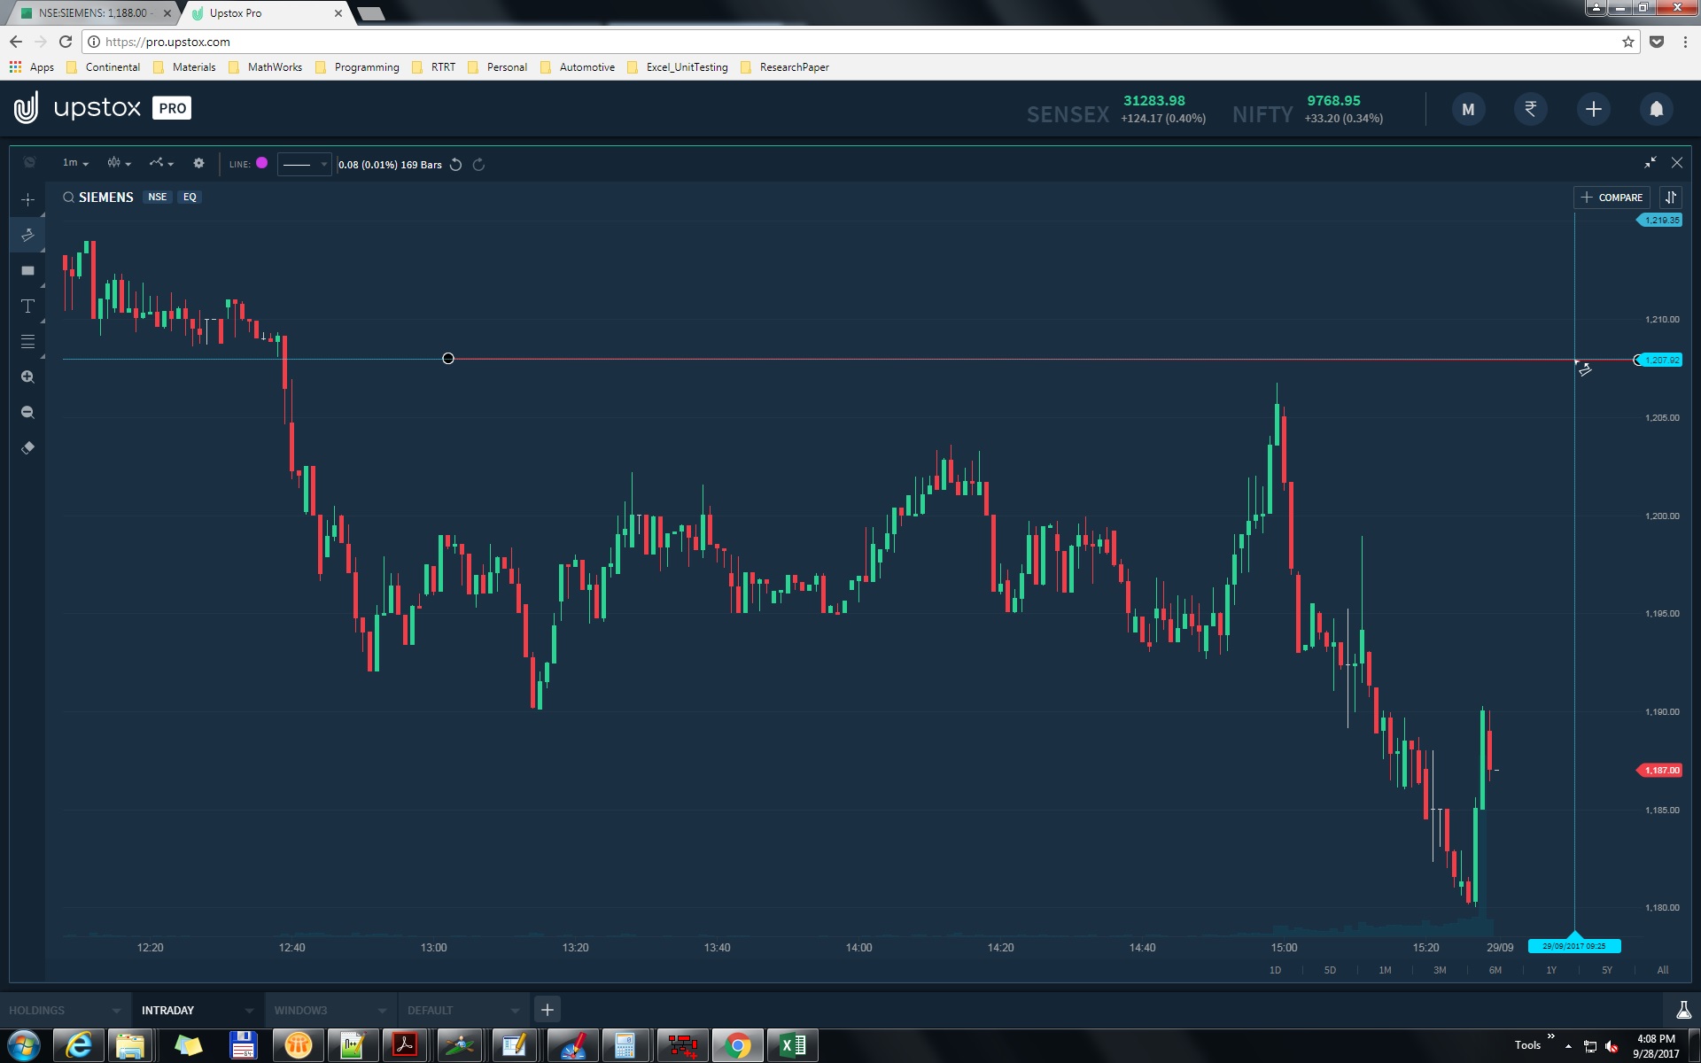Viewport: 1701px width, 1063px height.
Task: Open candlestick chart type dropdown
Action: click(x=119, y=163)
